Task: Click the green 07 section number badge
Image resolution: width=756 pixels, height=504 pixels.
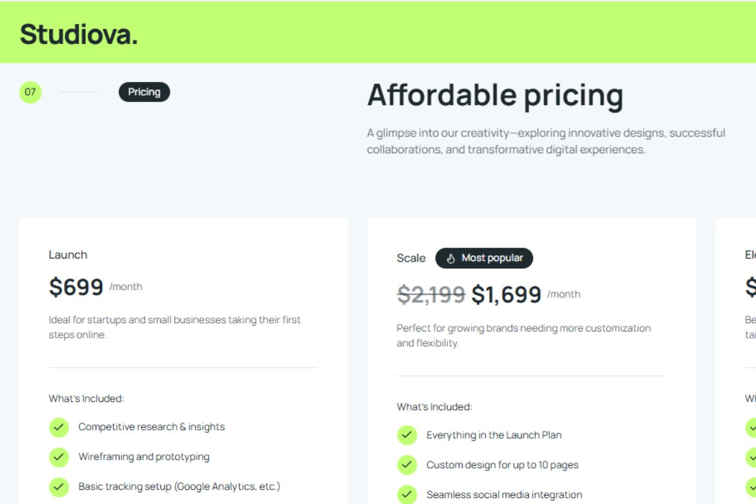Action: [x=30, y=92]
